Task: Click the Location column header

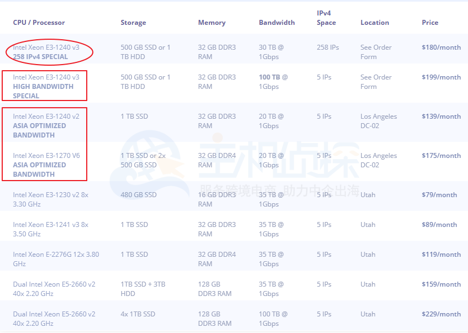Action: coord(375,23)
